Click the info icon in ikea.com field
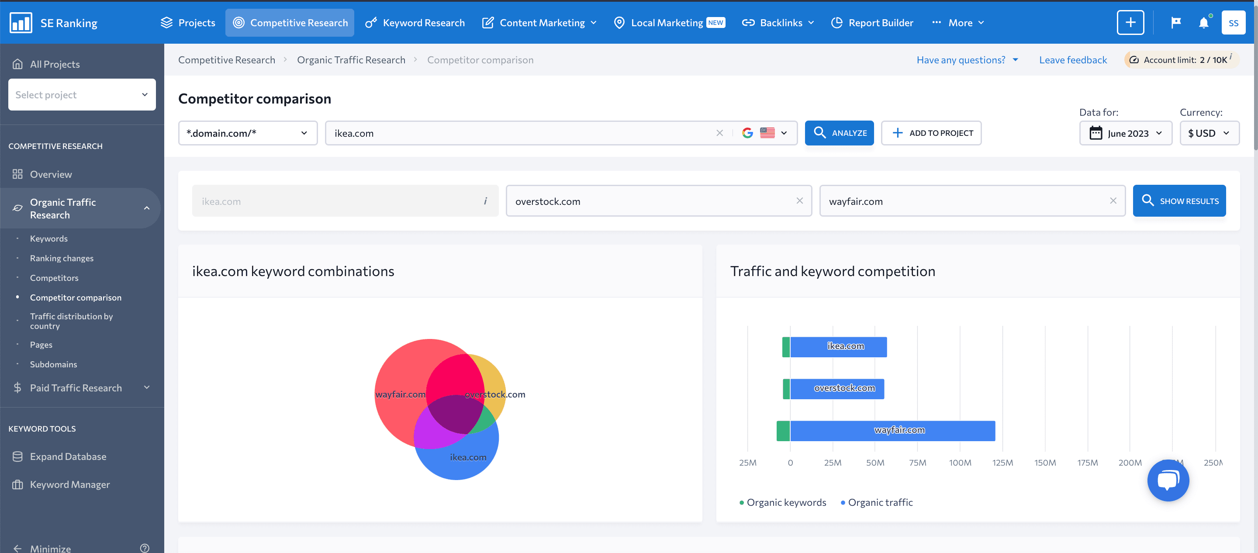The height and width of the screenshot is (553, 1258). [x=485, y=200]
